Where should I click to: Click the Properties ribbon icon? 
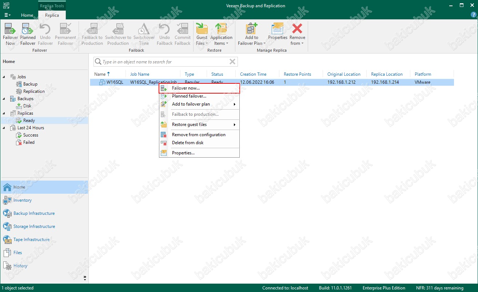pyautogui.click(x=278, y=32)
